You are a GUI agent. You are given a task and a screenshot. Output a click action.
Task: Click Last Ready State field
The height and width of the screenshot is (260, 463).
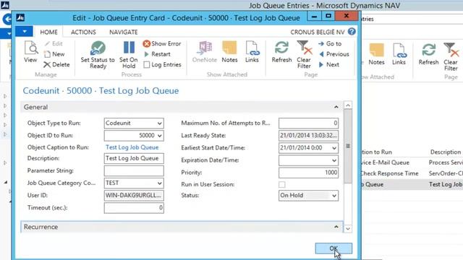pos(308,136)
